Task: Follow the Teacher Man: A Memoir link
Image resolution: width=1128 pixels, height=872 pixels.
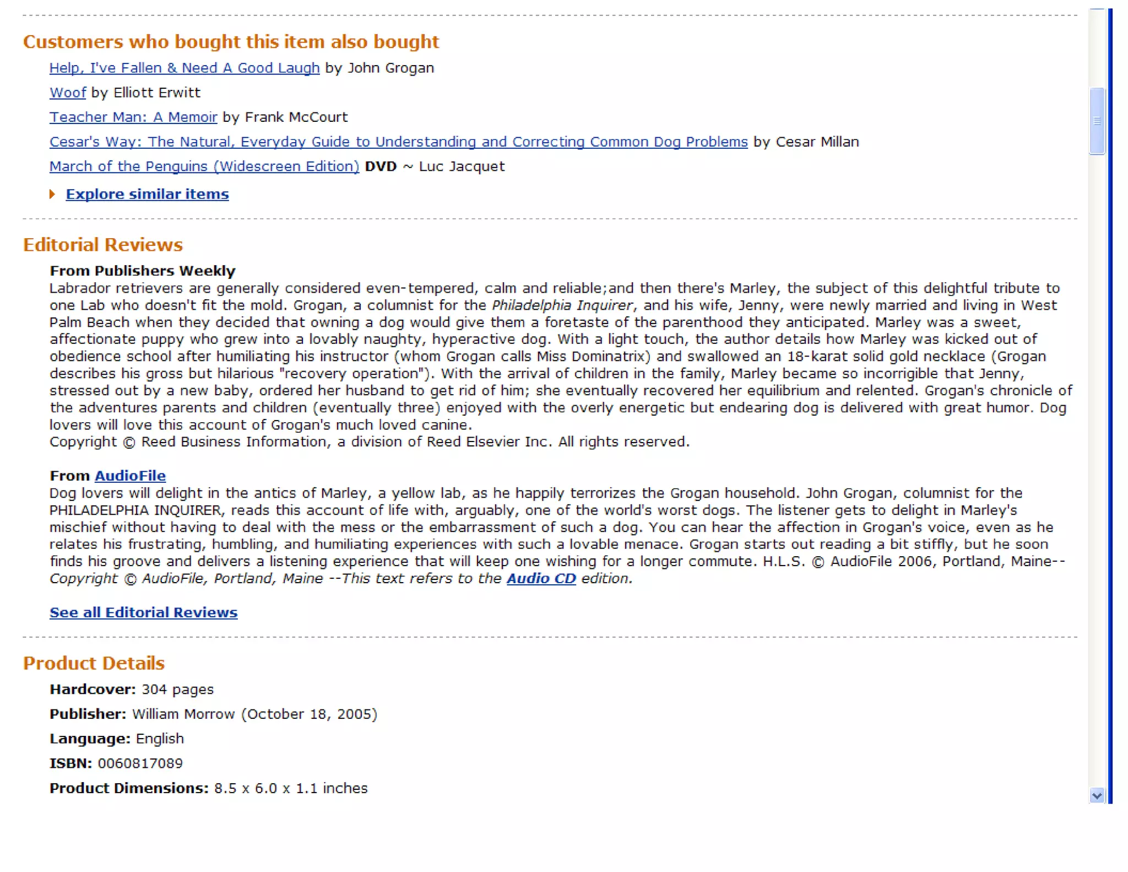Action: pos(133,117)
